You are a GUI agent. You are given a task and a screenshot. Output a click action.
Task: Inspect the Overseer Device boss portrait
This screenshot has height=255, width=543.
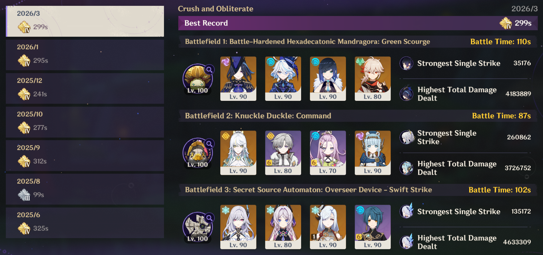[198, 227]
